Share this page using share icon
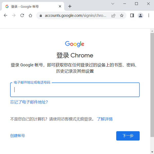The width and height of the screenshot is (154, 154). pyautogui.click(x=113, y=16)
